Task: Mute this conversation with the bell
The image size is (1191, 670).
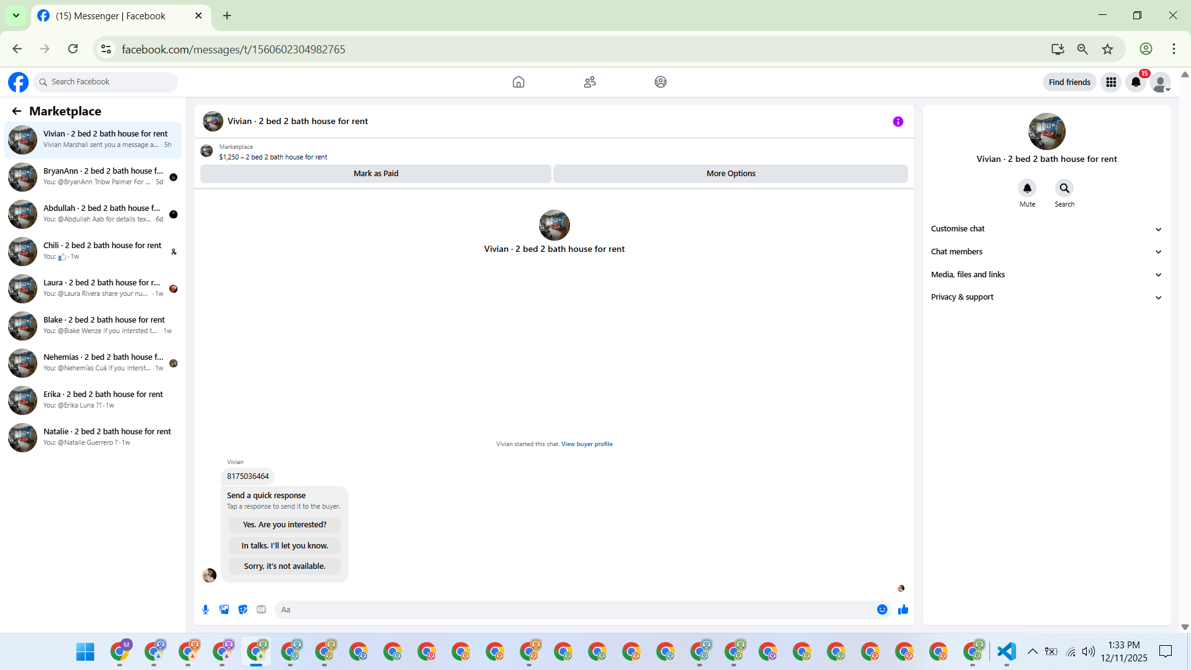Action: (x=1027, y=188)
